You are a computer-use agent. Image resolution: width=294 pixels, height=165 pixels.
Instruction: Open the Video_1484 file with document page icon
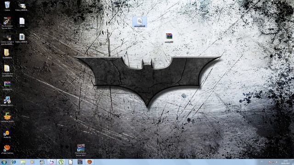22,38
